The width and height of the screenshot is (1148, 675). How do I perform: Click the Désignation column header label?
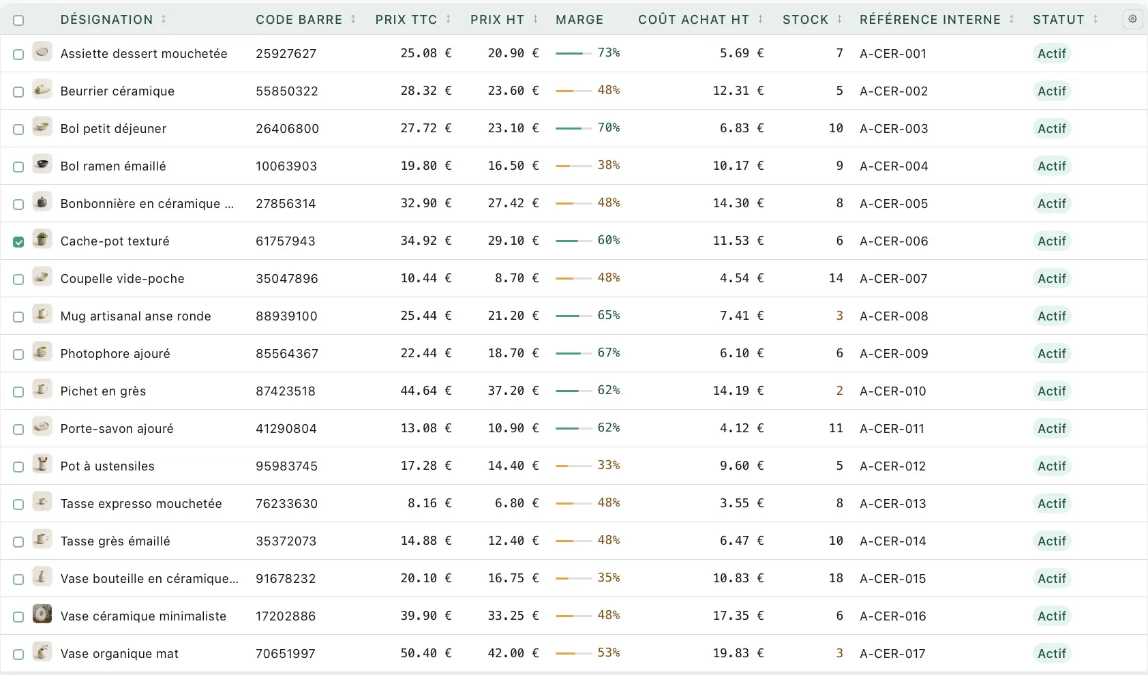coord(106,20)
